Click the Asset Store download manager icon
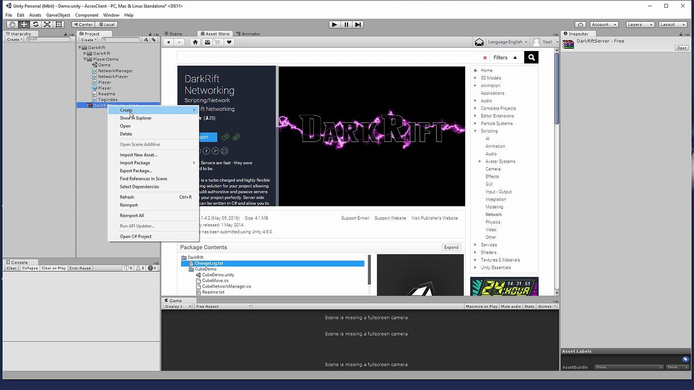This screenshot has height=390, width=694. coord(207,42)
